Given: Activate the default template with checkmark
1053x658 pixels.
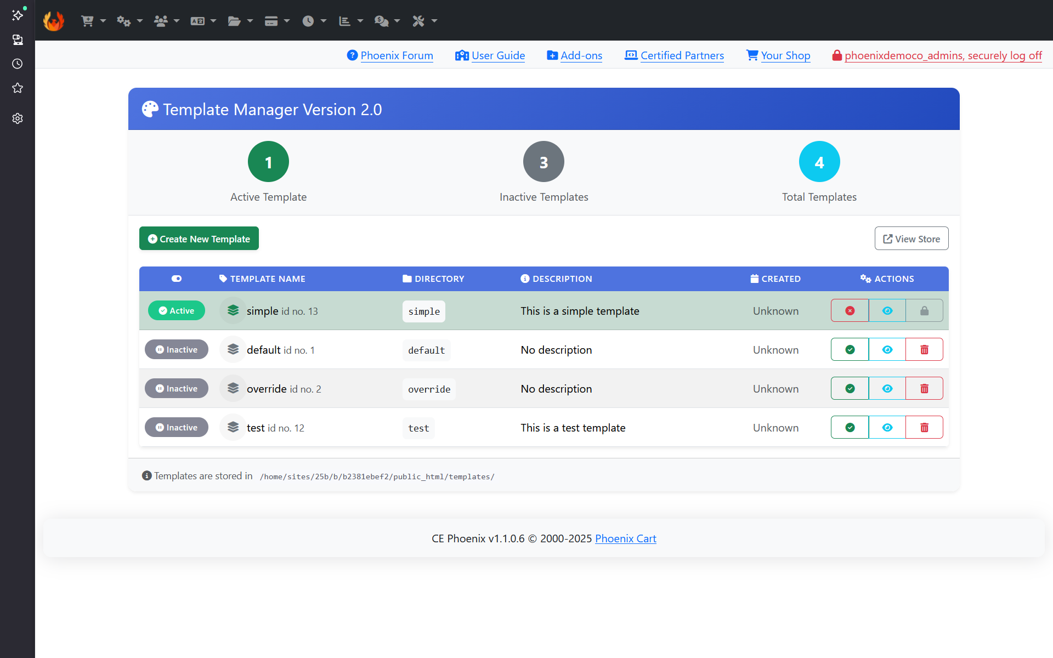Looking at the screenshot, I should point(850,349).
